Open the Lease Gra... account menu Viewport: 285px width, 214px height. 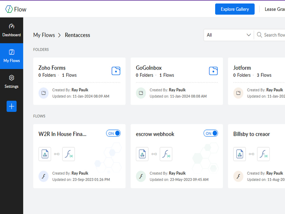(275, 9)
